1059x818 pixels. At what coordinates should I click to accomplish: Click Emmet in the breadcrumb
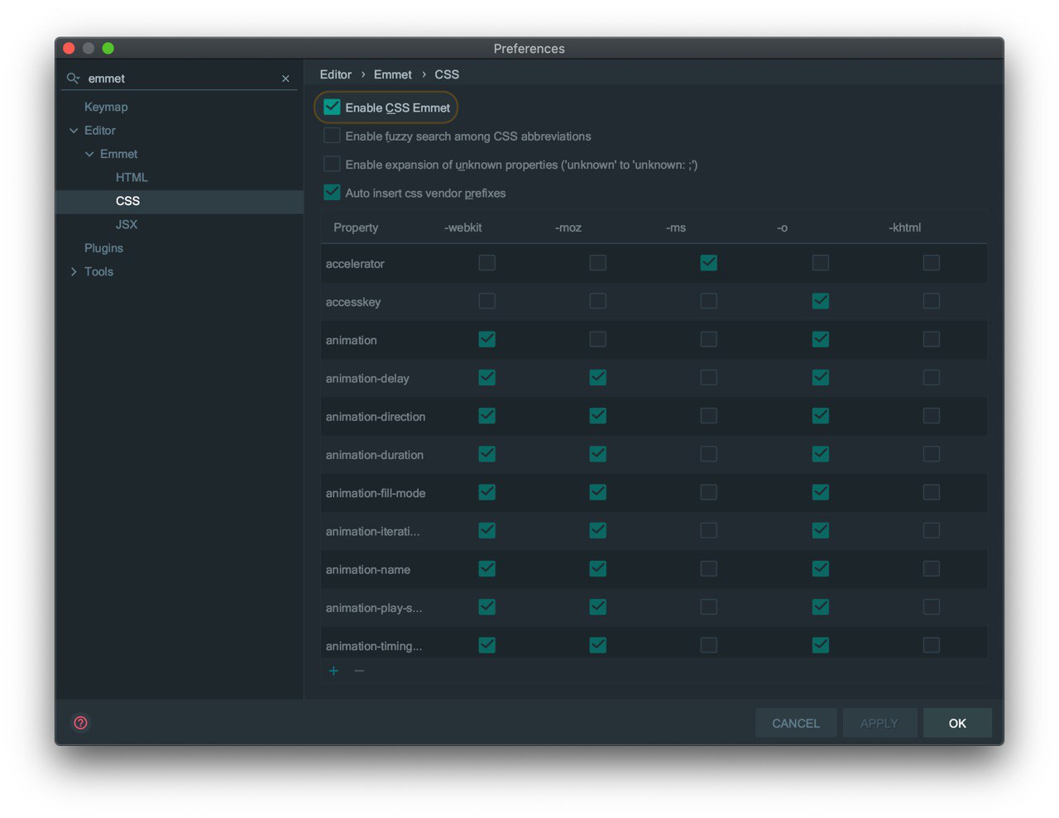coord(393,74)
